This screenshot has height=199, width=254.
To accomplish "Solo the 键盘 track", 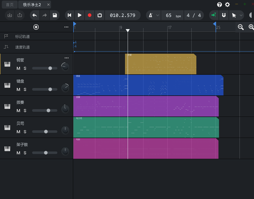I will click(25, 90).
